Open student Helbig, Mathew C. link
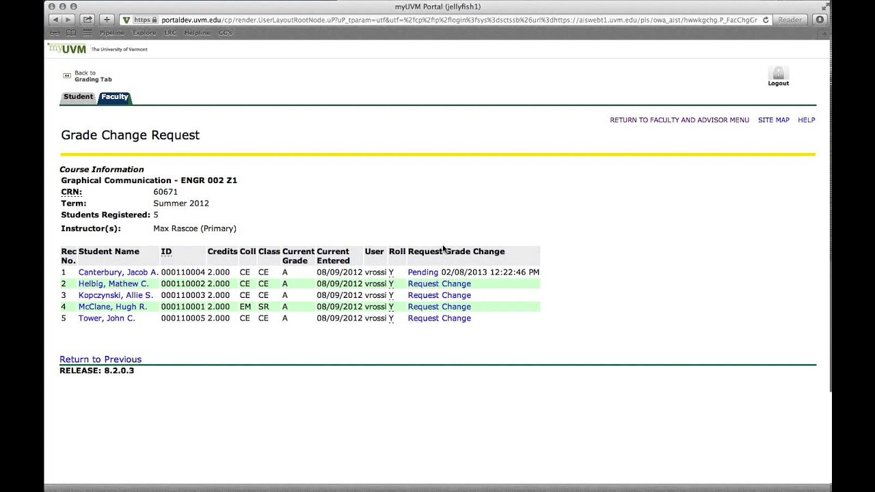Image resolution: width=875 pixels, height=492 pixels. pos(113,284)
